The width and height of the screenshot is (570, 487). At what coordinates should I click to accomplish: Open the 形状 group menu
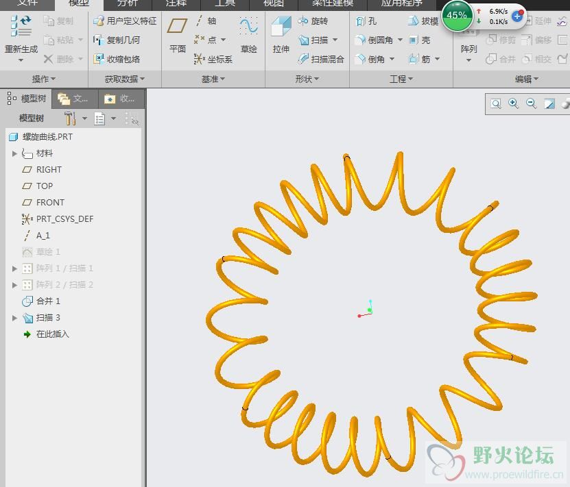[307, 79]
